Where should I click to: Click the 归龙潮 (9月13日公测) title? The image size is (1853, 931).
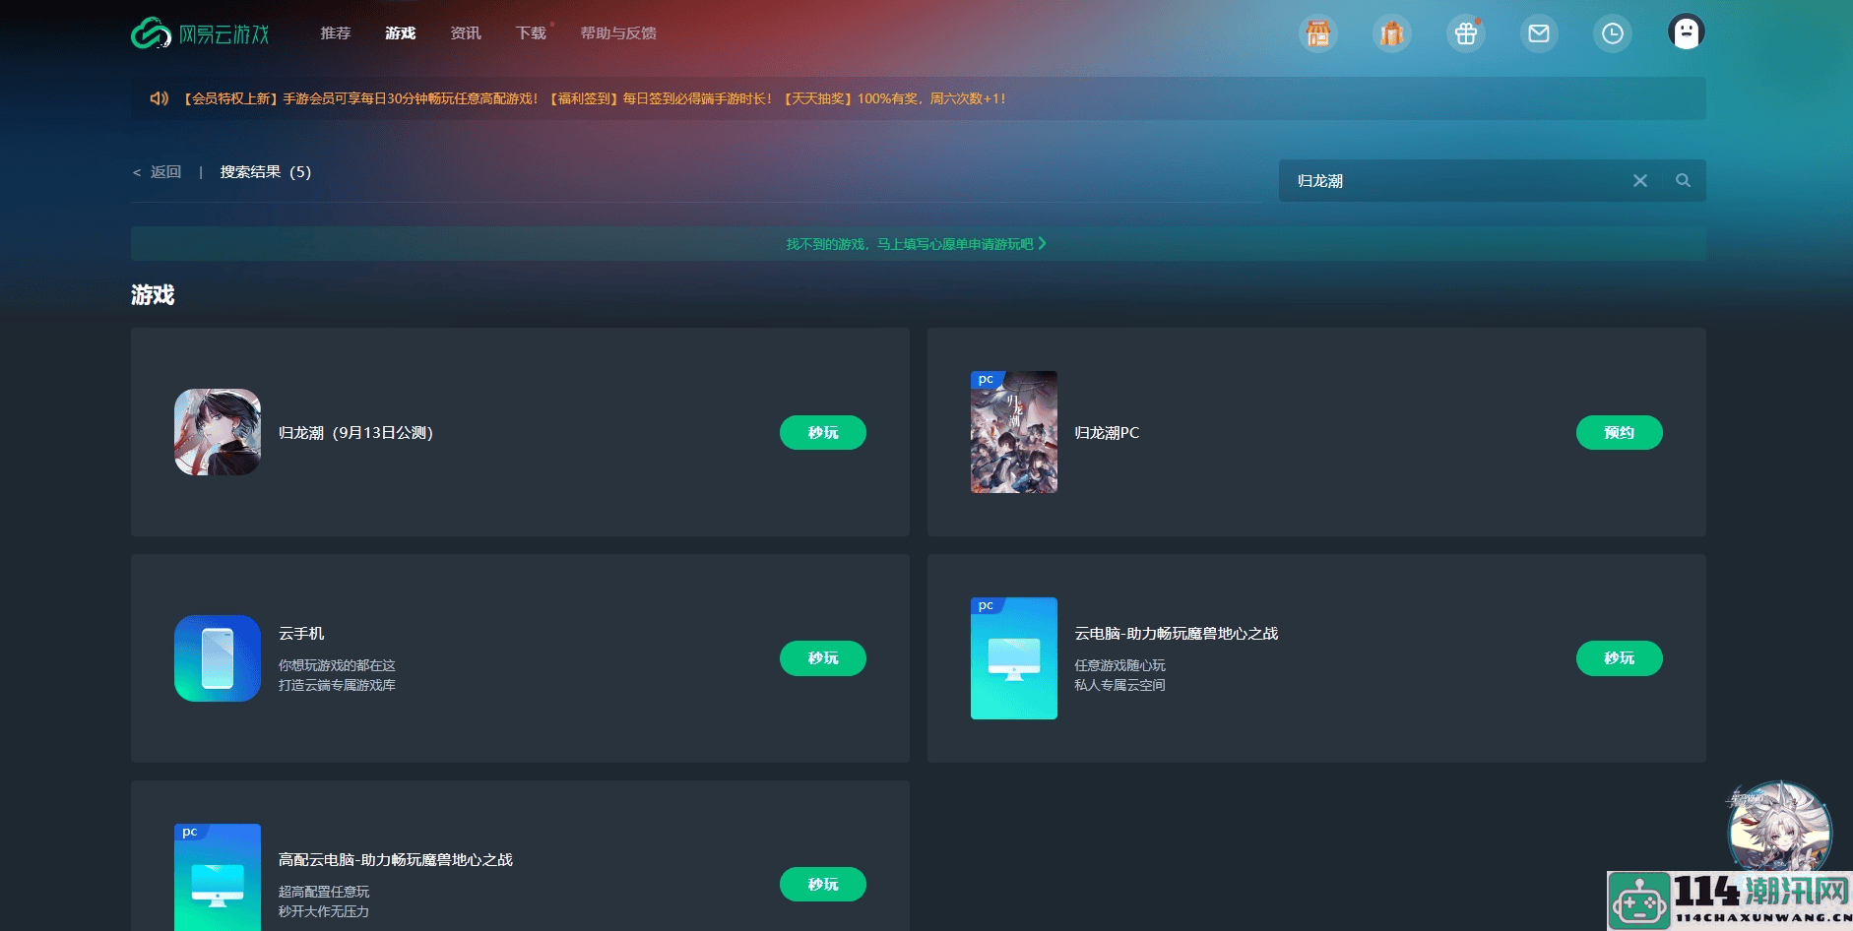coord(356,433)
